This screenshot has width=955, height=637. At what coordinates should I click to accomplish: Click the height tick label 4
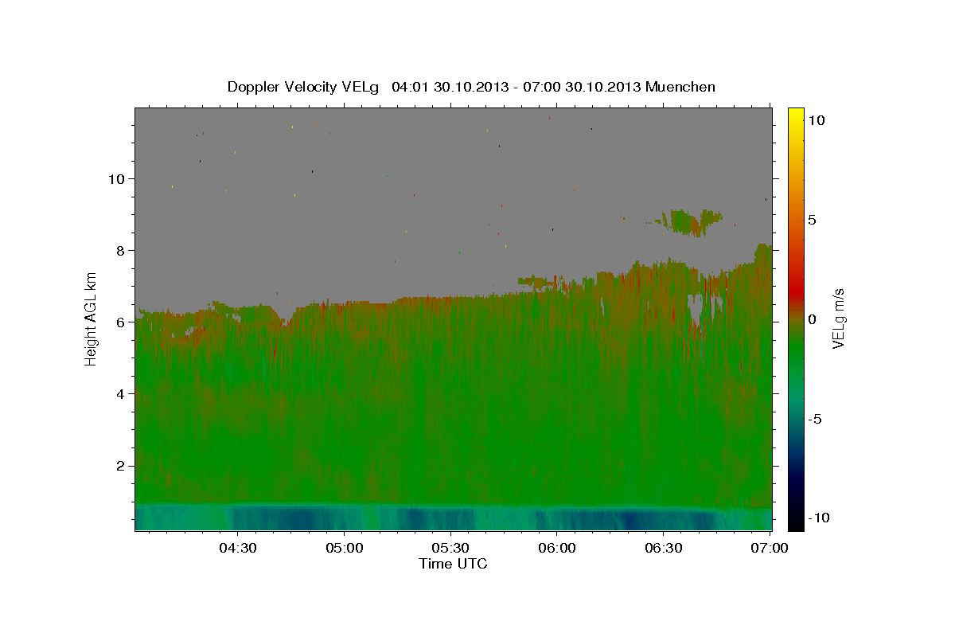[122, 393]
